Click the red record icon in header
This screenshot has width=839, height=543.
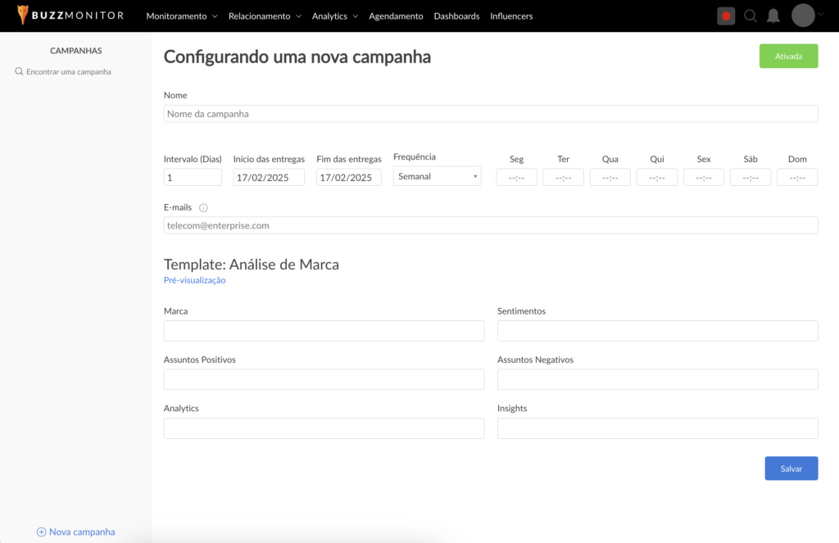point(726,16)
